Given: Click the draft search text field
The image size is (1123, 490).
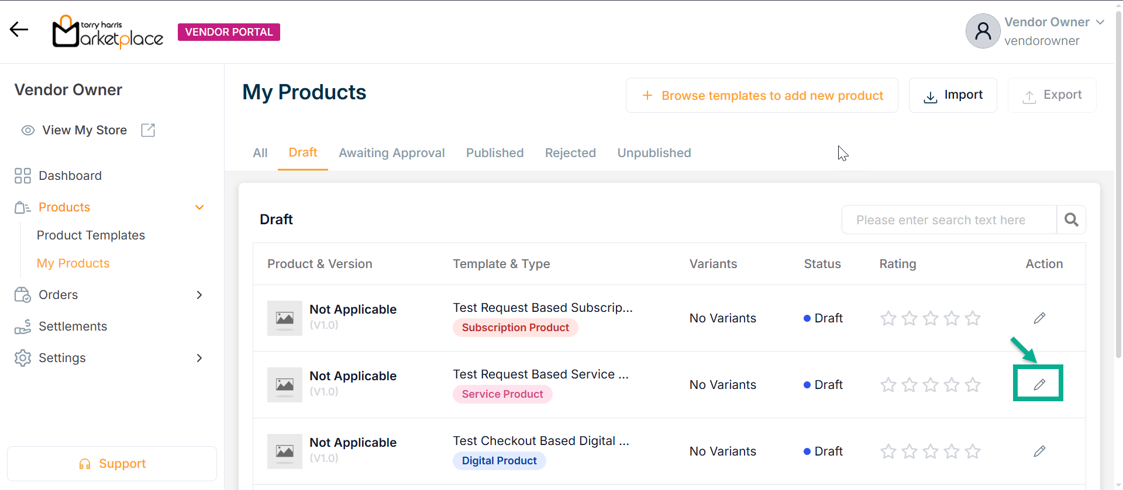Looking at the screenshot, I should coord(948,220).
